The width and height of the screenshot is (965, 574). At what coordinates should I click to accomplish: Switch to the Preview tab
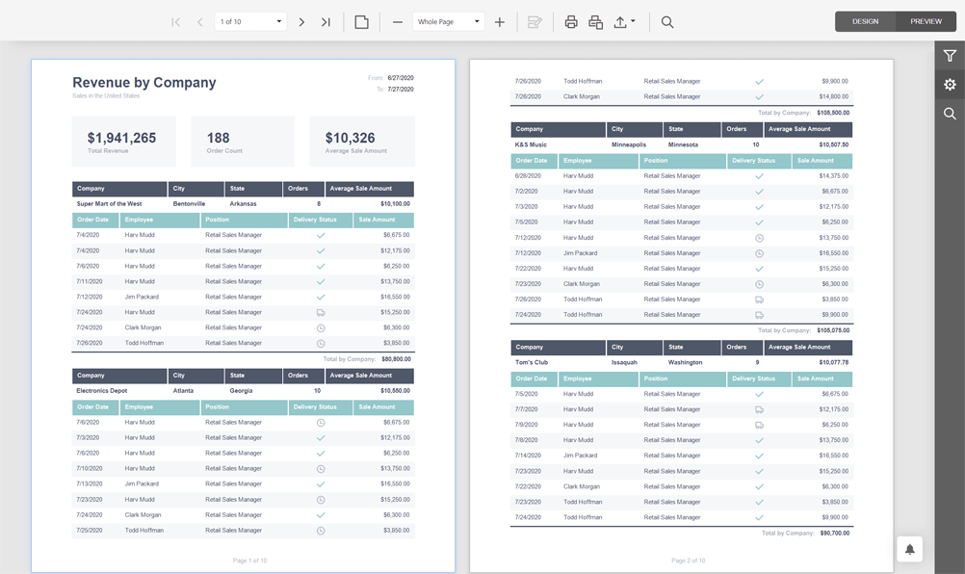coord(926,21)
